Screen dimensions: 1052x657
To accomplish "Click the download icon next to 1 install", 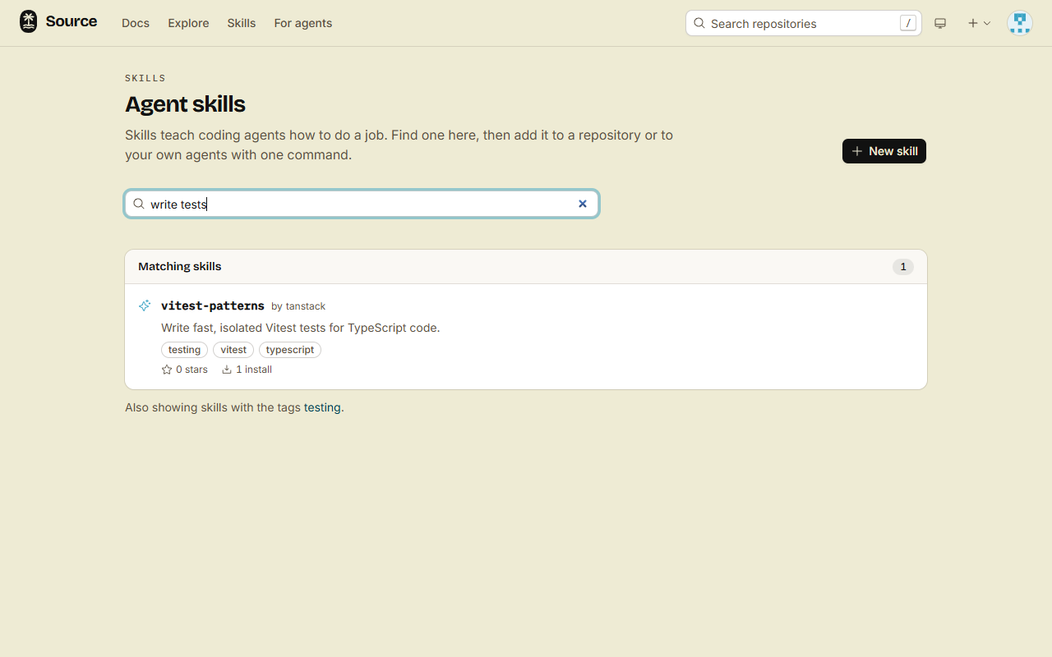I will tap(227, 370).
